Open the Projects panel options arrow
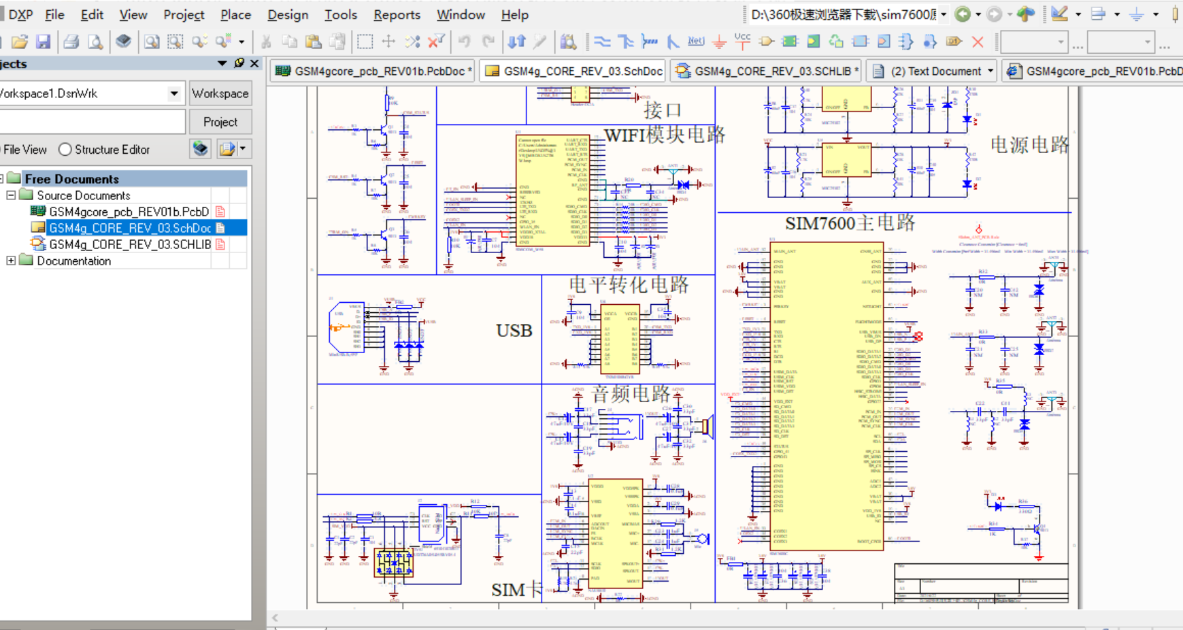1183x630 pixels. (x=222, y=63)
